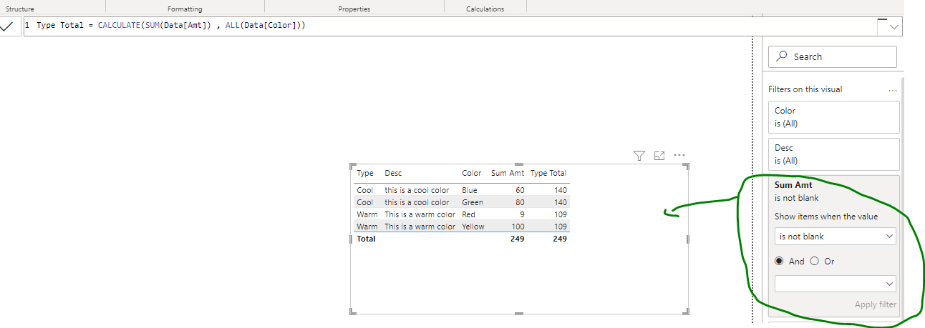This screenshot has height=328, width=925.
Task: Open the empty second condition dropdown
Action: point(836,284)
